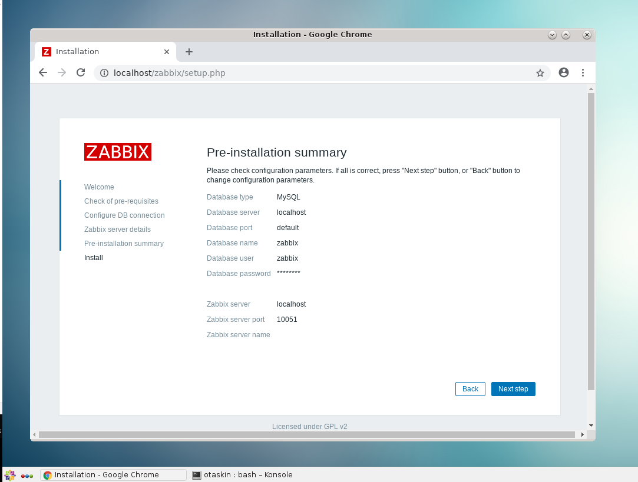This screenshot has height=482, width=638.
Task: Click the scroll left arrow
Action: click(x=34, y=434)
